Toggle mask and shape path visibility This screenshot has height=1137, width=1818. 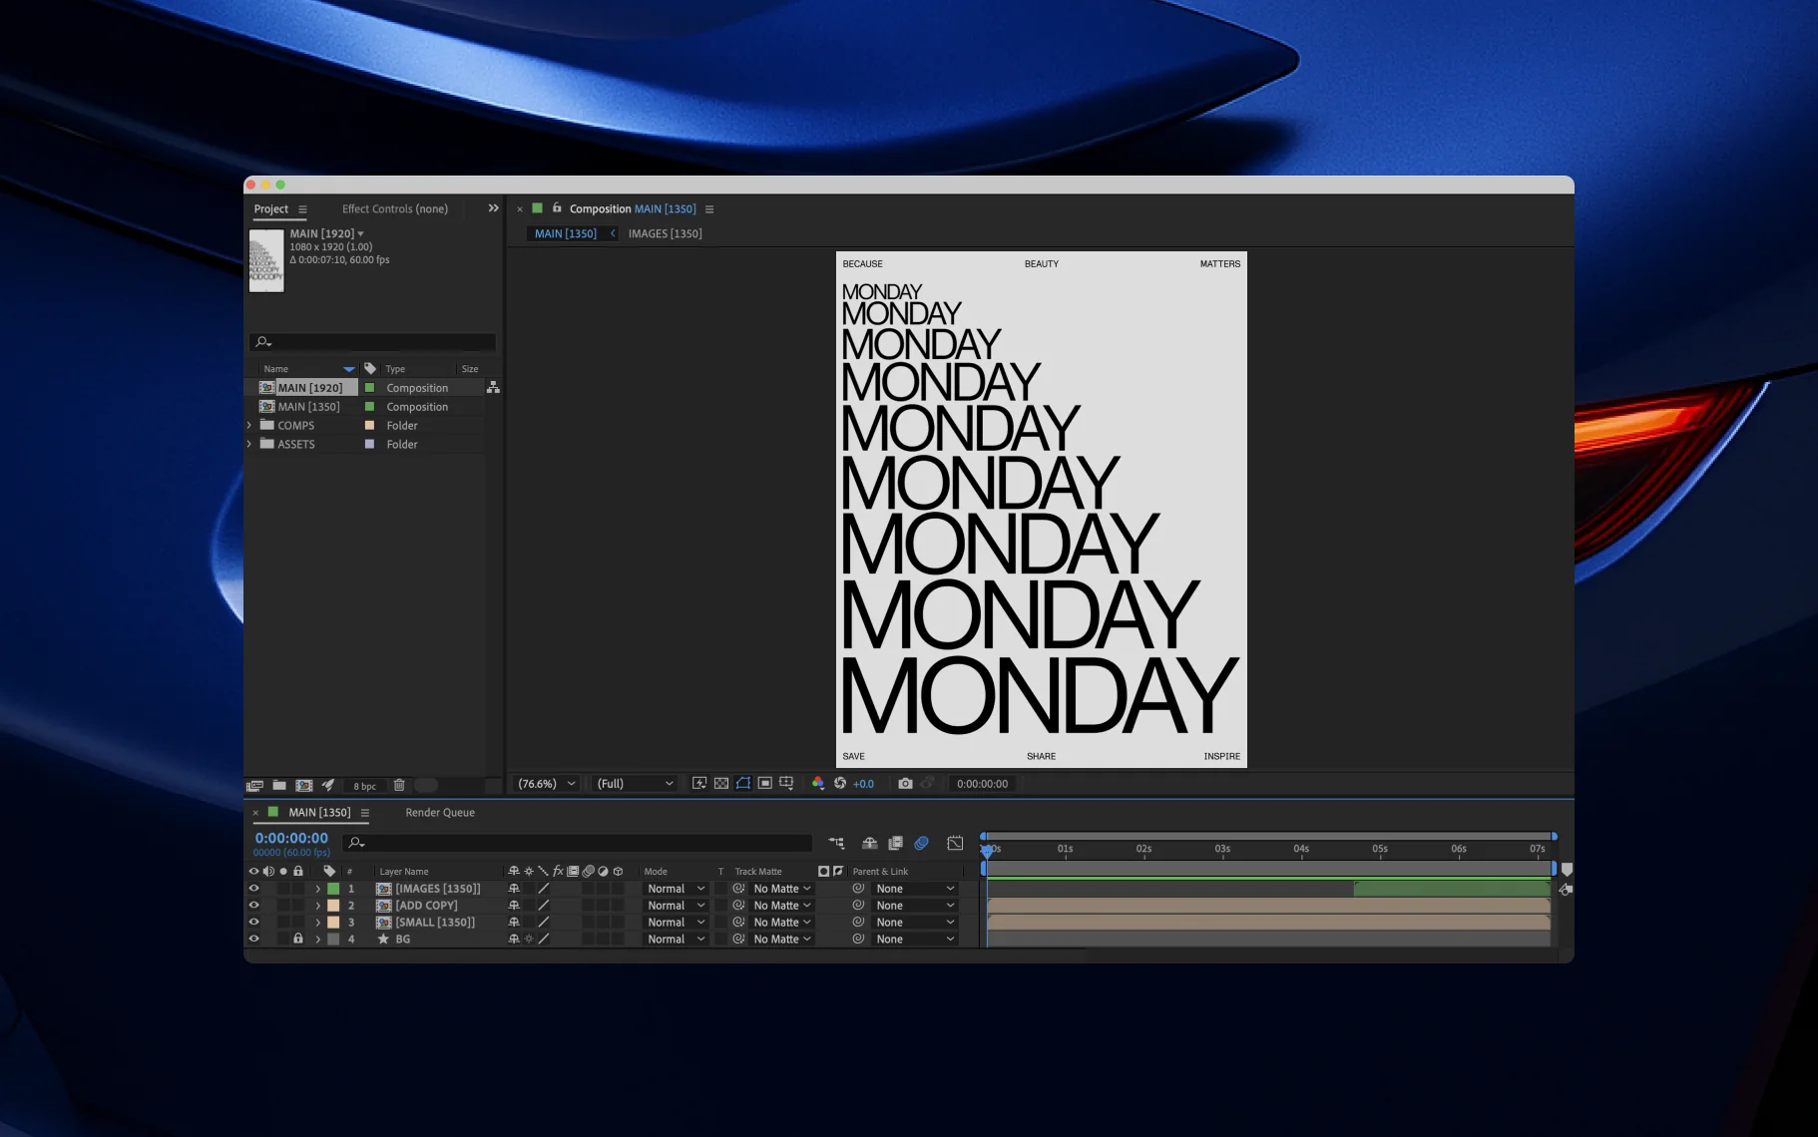coord(743,784)
